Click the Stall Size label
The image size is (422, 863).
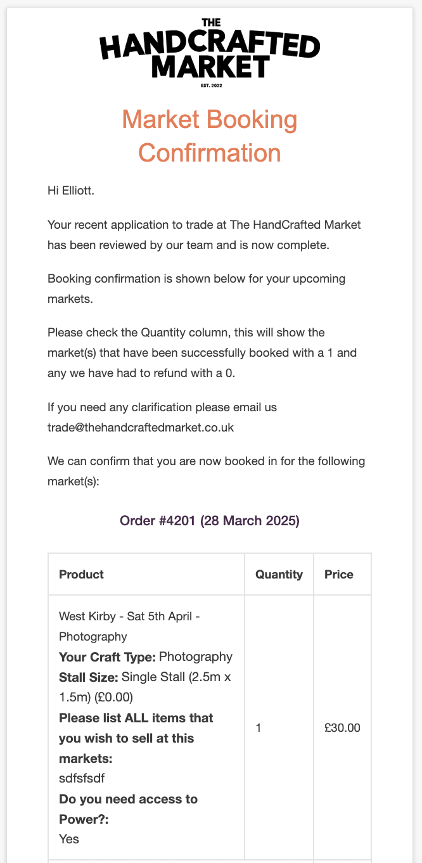[x=88, y=677]
